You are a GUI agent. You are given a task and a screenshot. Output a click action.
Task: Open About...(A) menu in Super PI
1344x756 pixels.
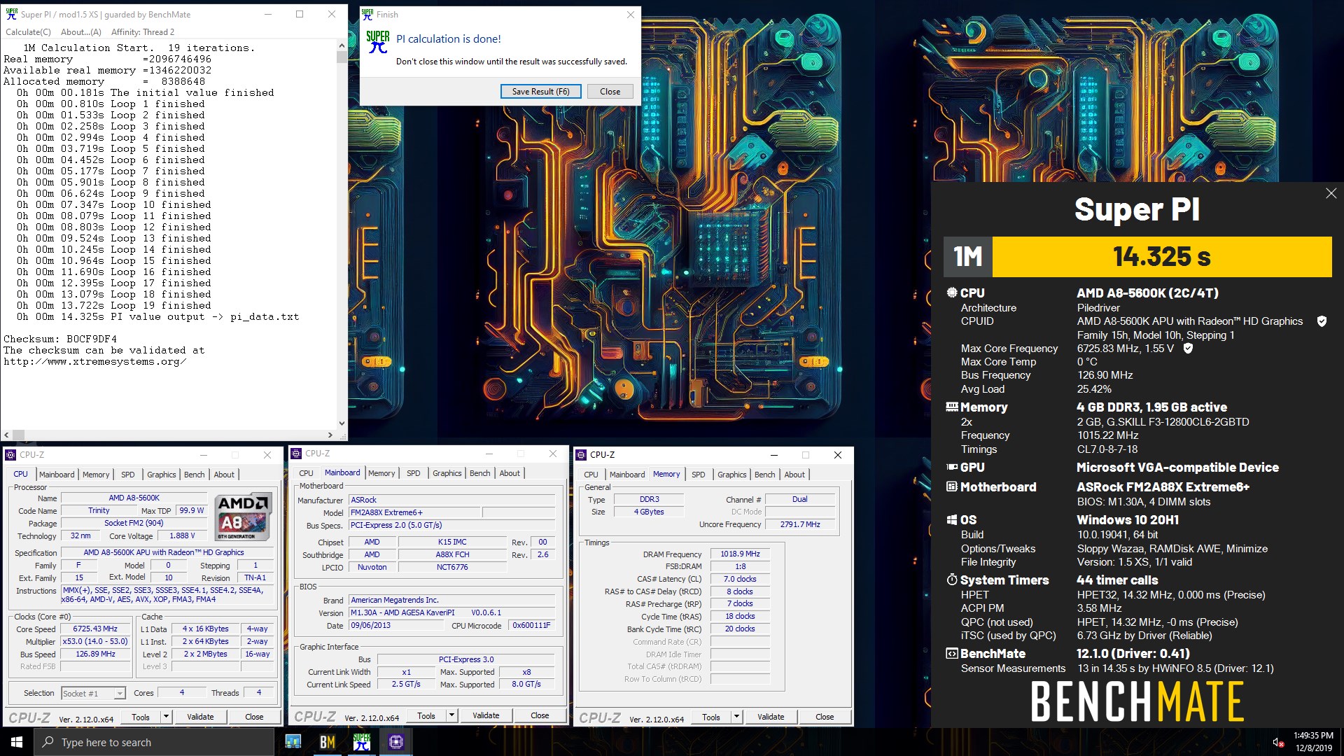(x=80, y=32)
